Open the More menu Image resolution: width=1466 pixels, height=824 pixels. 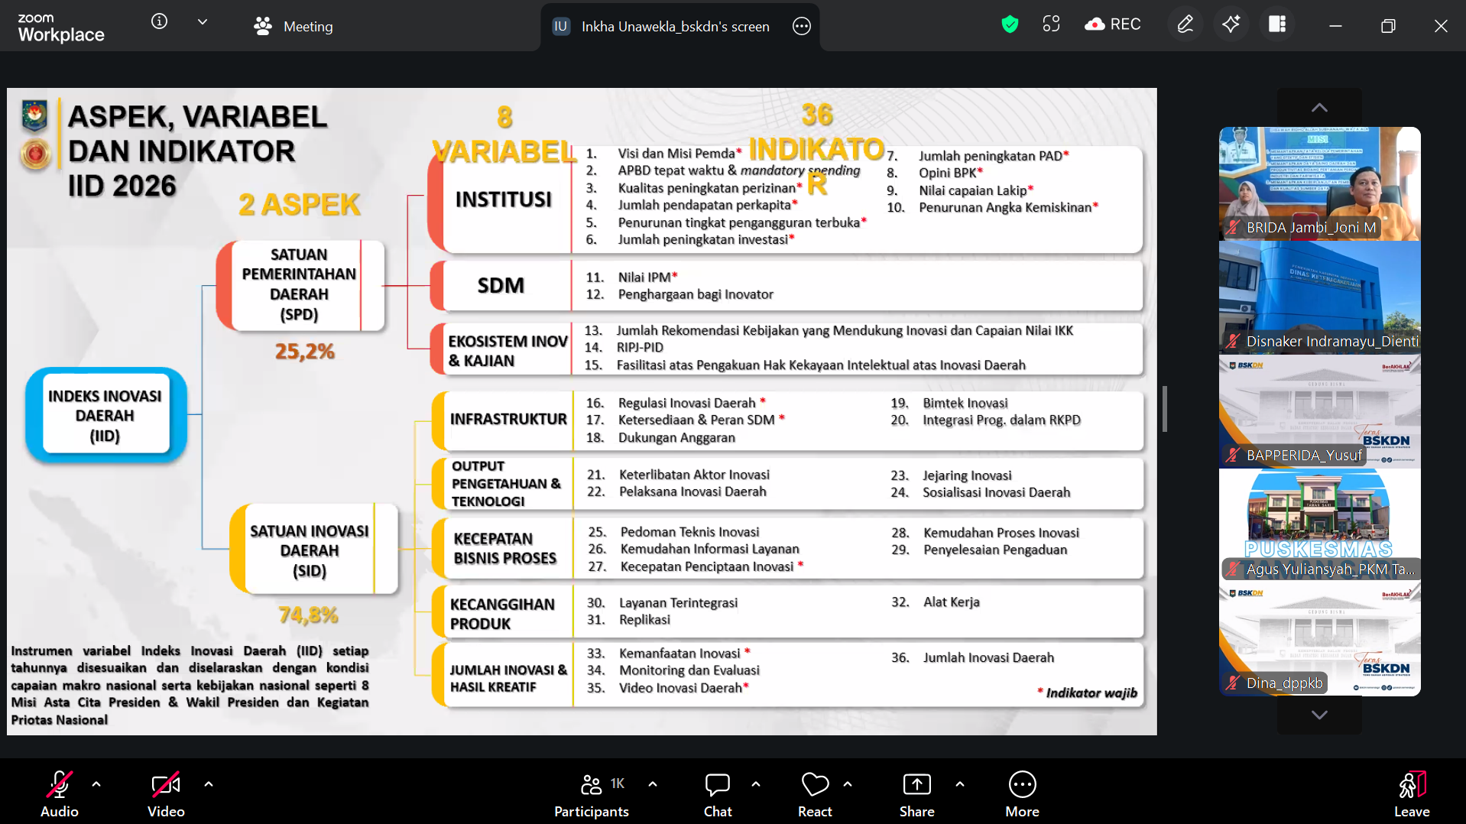point(1022,795)
